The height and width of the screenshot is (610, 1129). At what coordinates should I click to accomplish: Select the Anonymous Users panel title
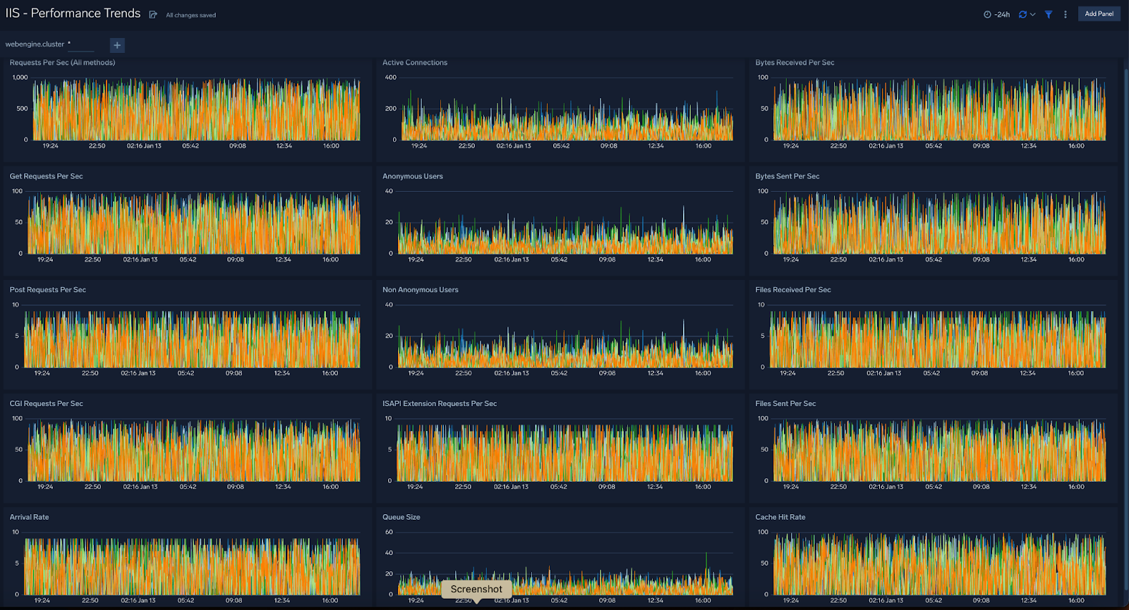pos(413,176)
